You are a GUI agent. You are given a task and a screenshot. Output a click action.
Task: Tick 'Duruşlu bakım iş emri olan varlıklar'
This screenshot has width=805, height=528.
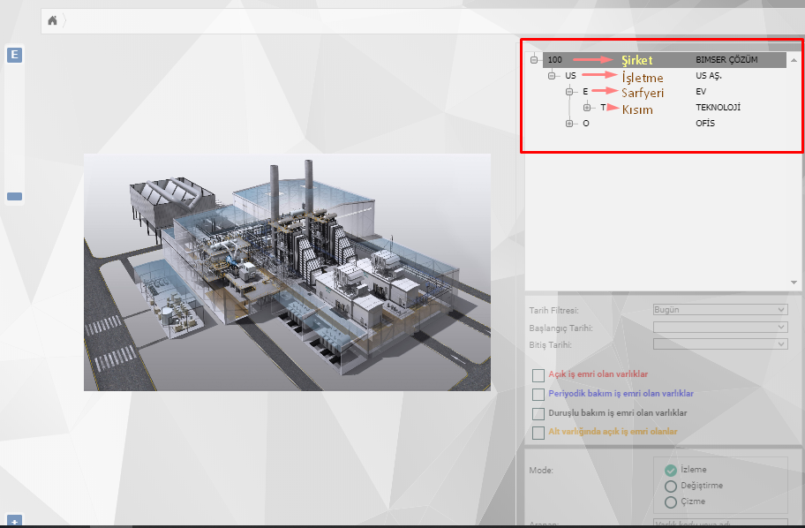(538, 413)
